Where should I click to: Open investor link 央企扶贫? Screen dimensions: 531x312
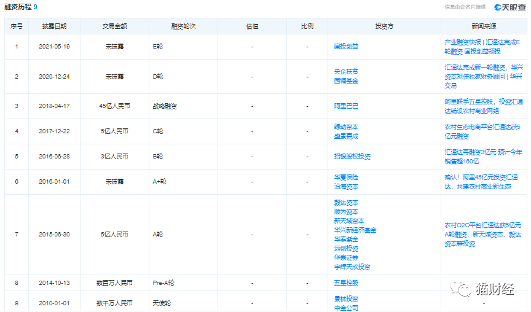pos(346,71)
